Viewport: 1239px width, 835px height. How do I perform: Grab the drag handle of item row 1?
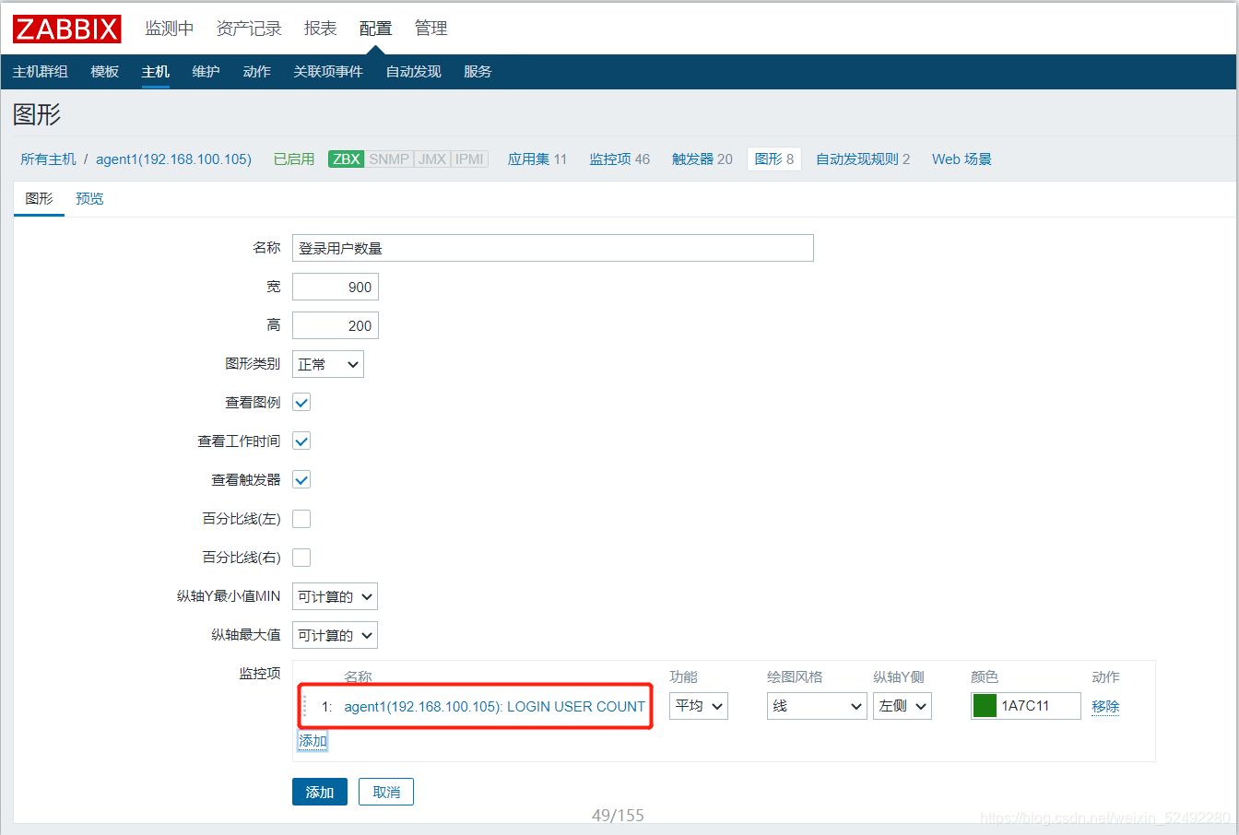click(x=305, y=707)
